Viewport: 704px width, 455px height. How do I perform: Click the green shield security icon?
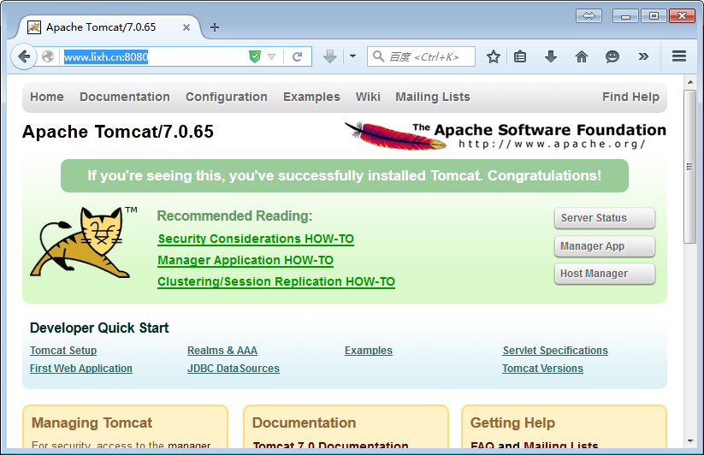[255, 56]
